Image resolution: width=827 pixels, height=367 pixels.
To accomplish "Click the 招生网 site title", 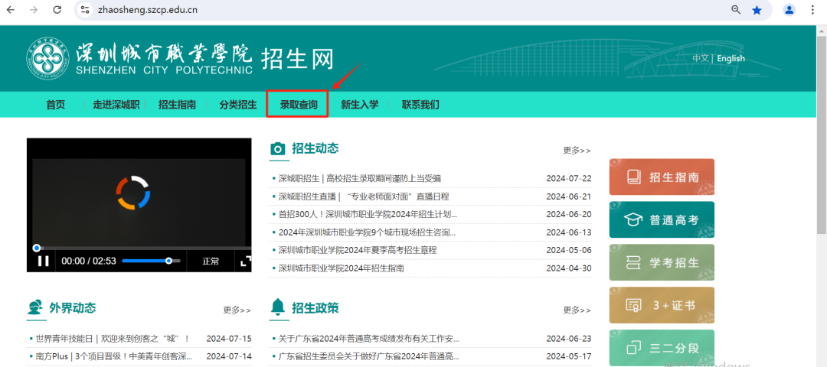I will click(x=298, y=58).
